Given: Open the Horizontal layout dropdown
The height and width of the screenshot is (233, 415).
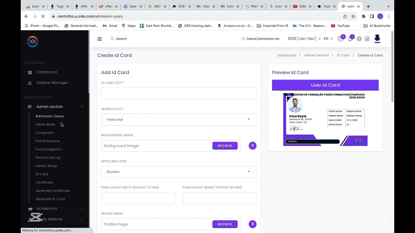Looking at the screenshot, I should click(x=179, y=119).
